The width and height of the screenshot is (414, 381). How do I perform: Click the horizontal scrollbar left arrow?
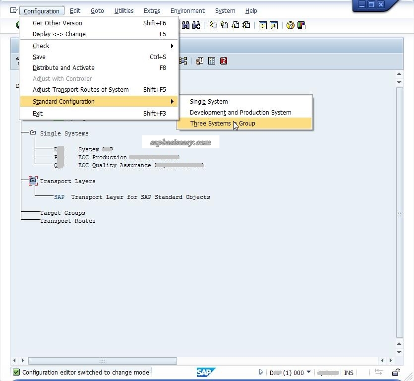[14, 360]
